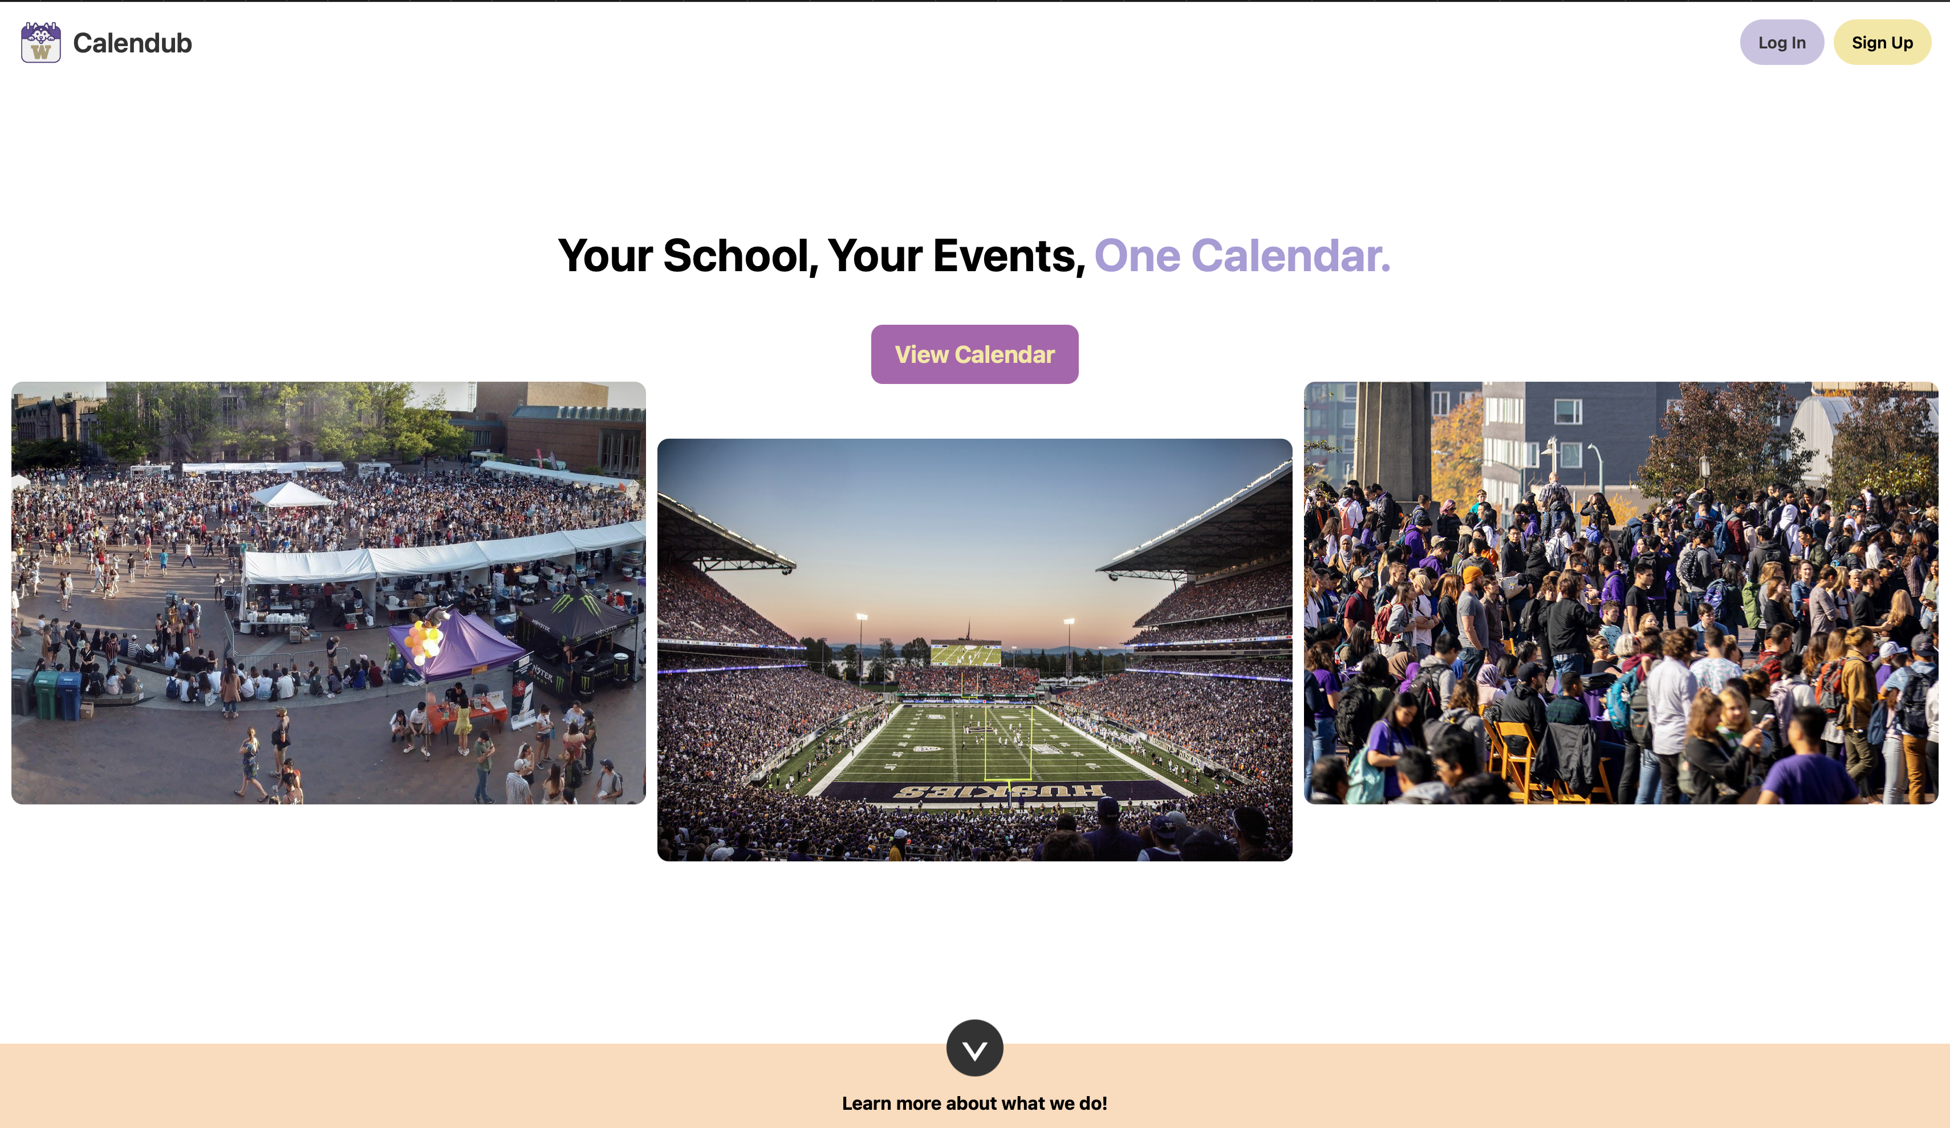Open the calendar via View Calendar
Screen dimensions: 1950x1128
pyautogui.click(x=974, y=354)
